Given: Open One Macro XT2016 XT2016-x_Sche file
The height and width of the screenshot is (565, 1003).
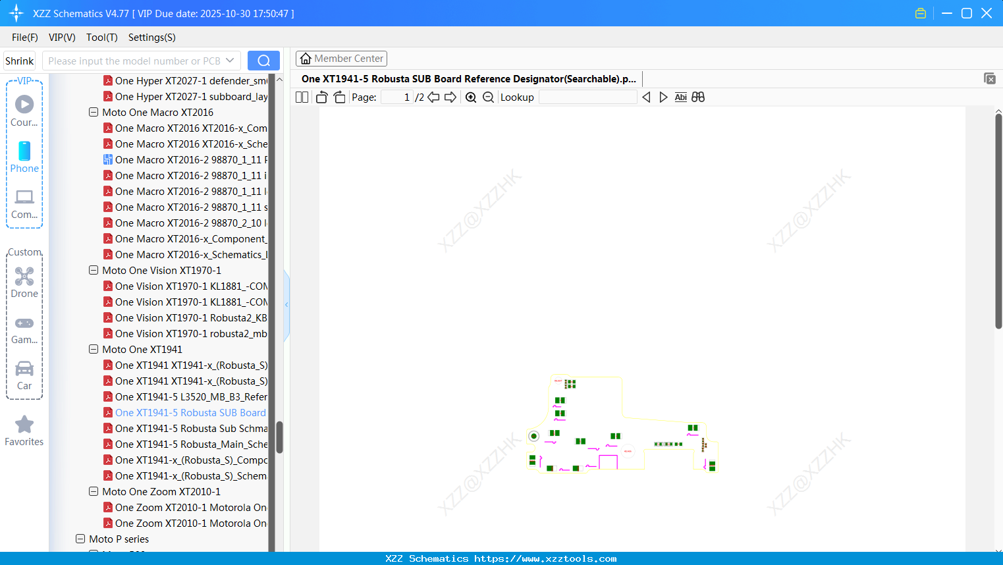Looking at the screenshot, I should 185,144.
